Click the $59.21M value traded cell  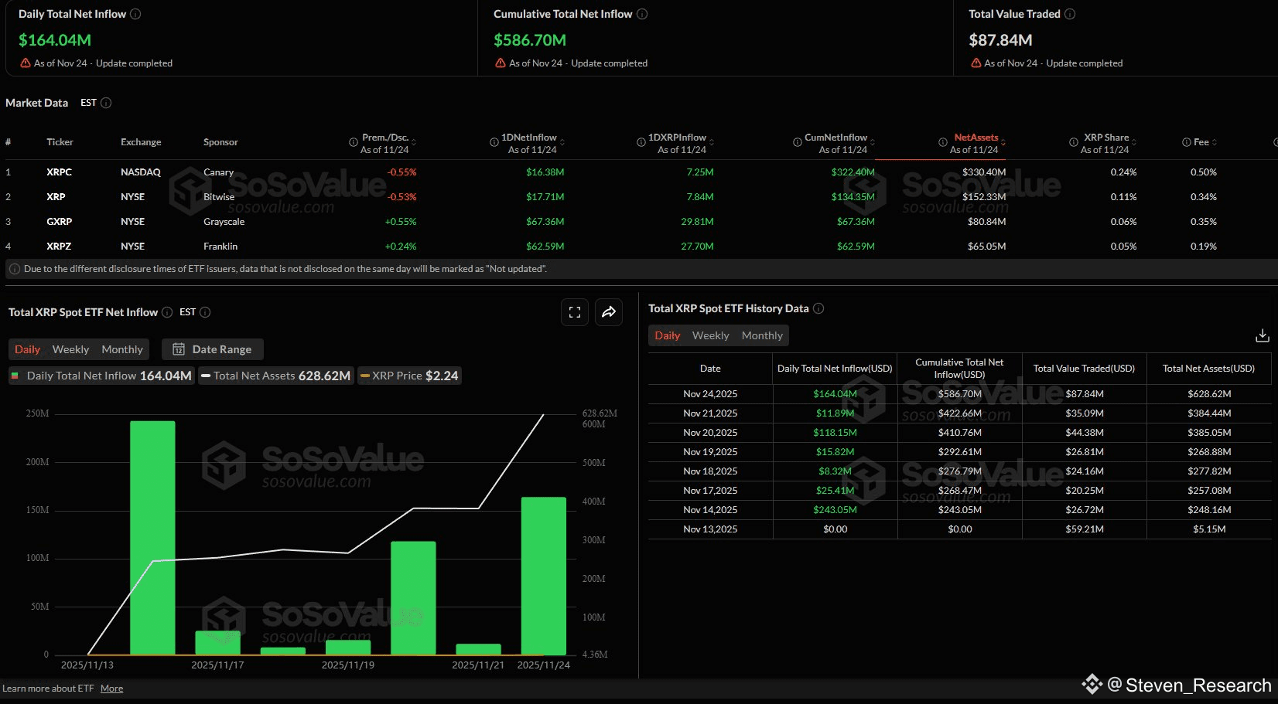coord(1085,529)
